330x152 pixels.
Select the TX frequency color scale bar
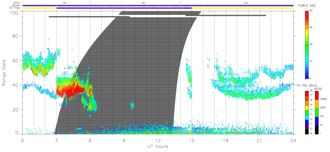click(307, 113)
